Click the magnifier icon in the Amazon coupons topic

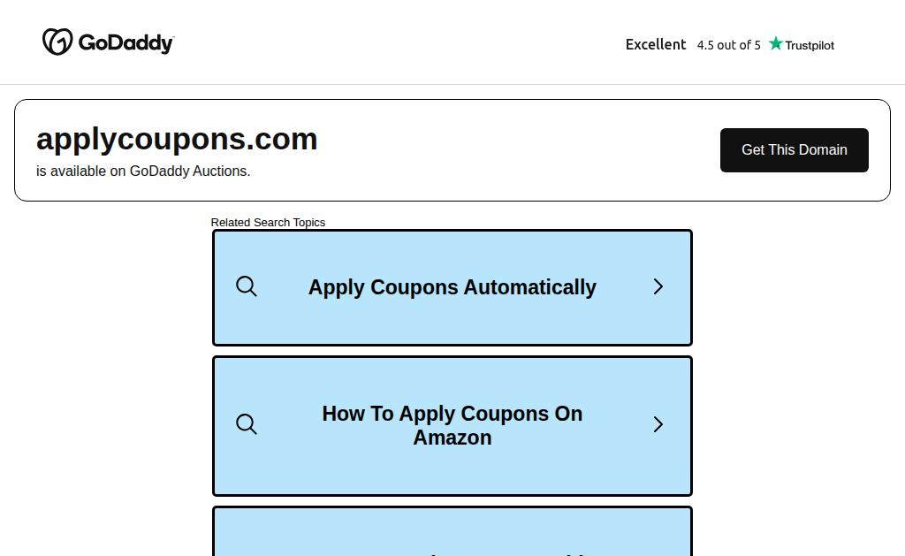pos(247,424)
